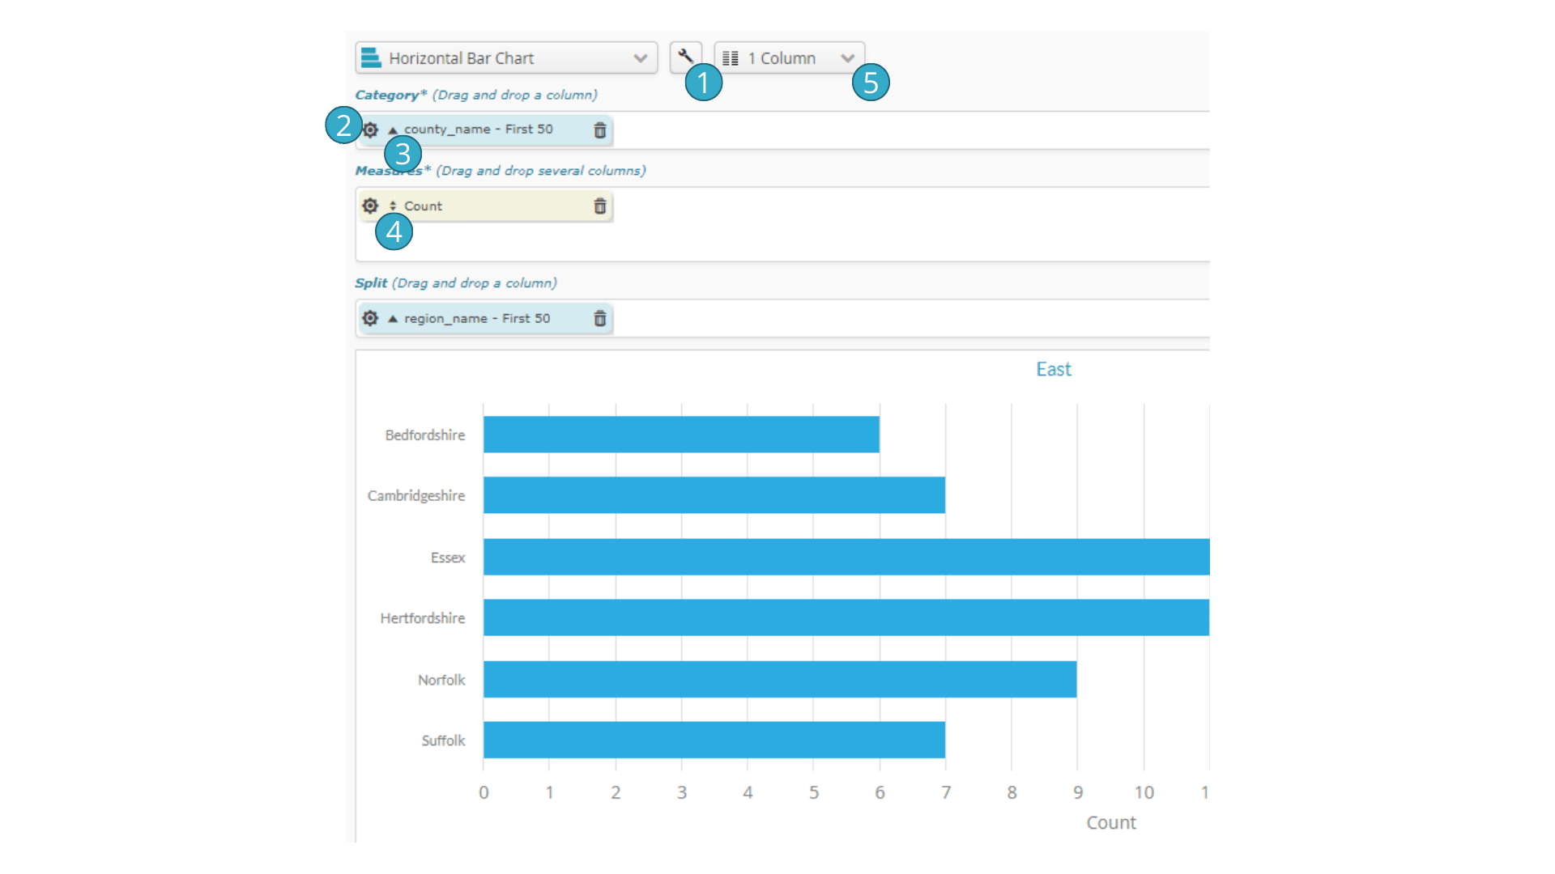Viewport: 1555px width, 874px height.
Task: Delete the region_name split with trash icon
Action: (x=600, y=319)
